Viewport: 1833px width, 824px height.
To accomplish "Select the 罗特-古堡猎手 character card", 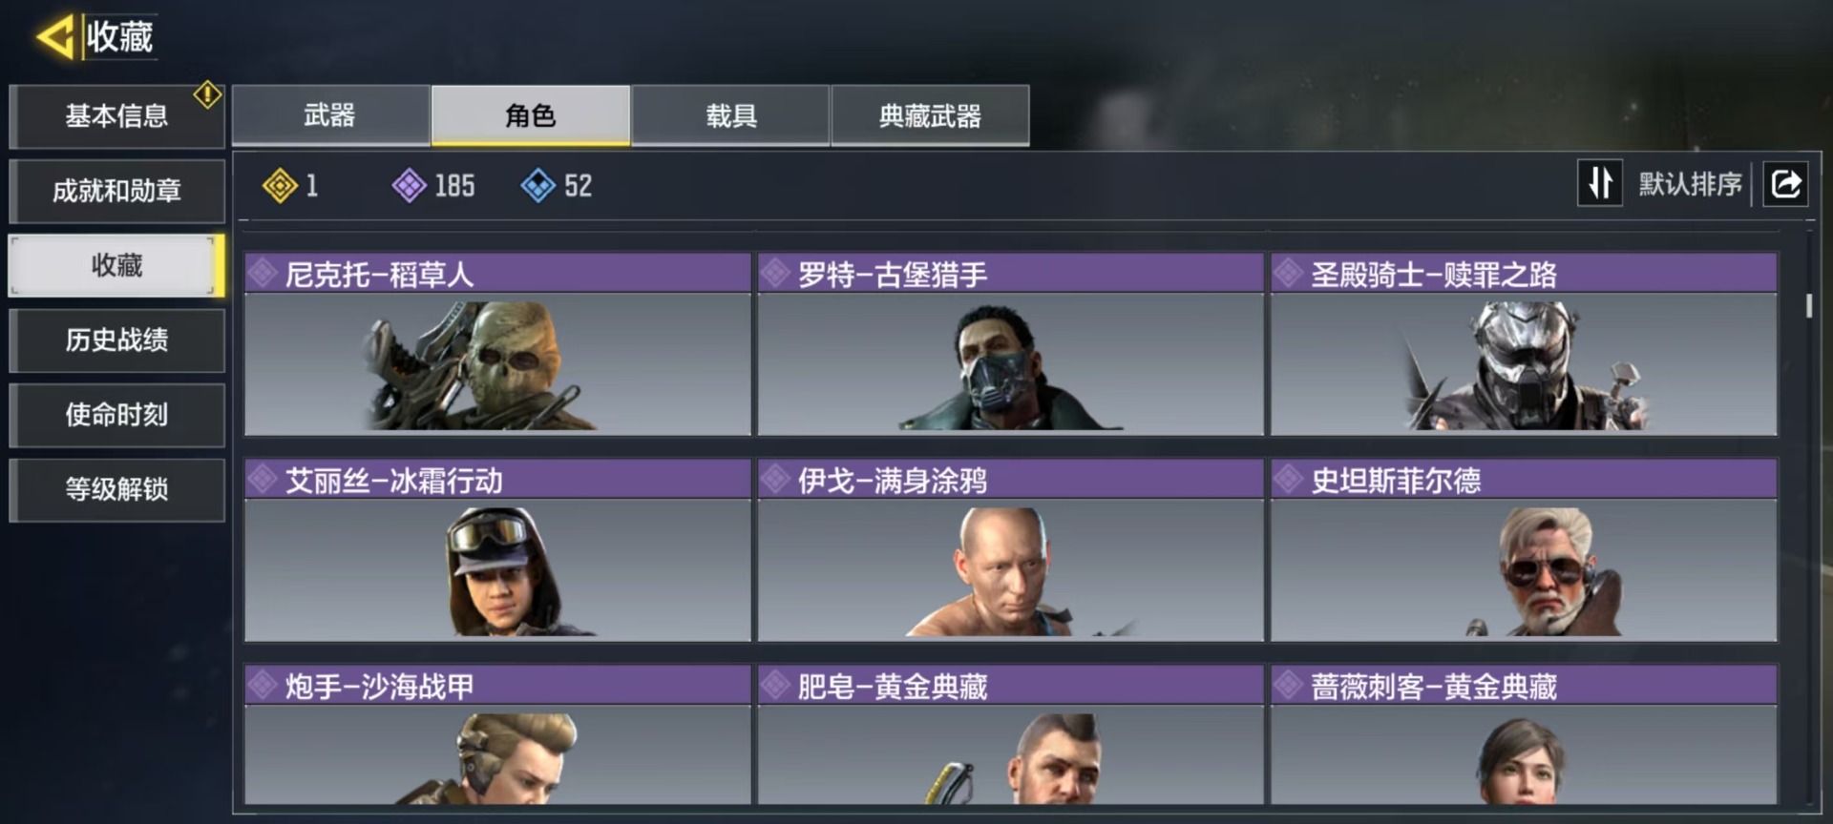I will click(x=1010, y=344).
